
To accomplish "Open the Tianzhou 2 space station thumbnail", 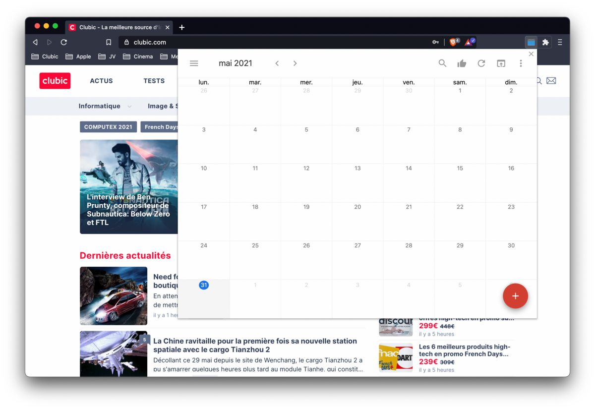I will click(x=114, y=354).
